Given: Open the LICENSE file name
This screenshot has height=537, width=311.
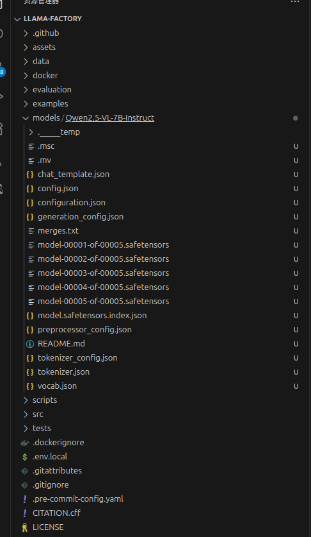Looking at the screenshot, I should (x=48, y=527).
